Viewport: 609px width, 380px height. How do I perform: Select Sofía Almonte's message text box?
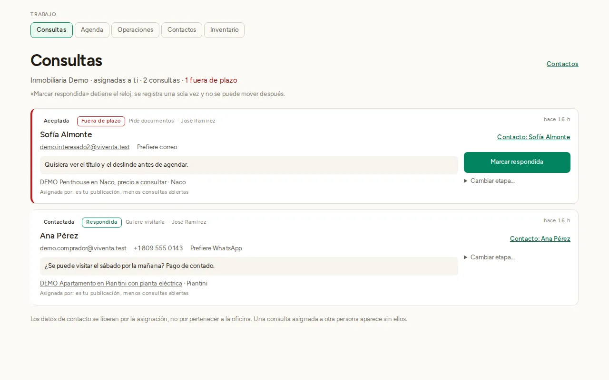click(x=249, y=165)
